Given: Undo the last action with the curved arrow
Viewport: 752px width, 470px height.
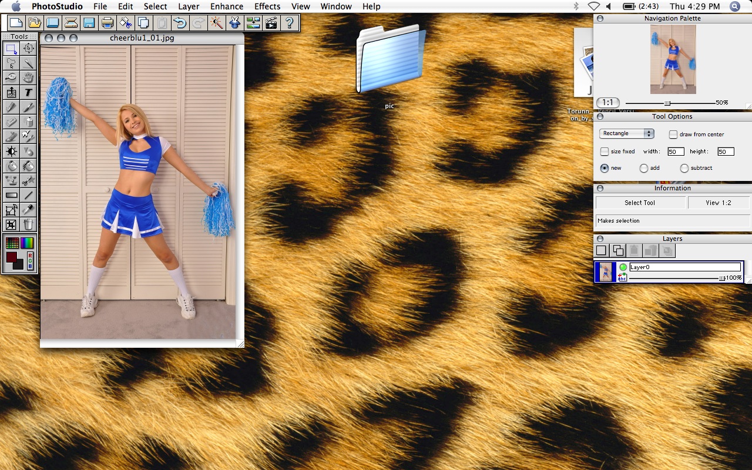Looking at the screenshot, I should pyautogui.click(x=180, y=23).
